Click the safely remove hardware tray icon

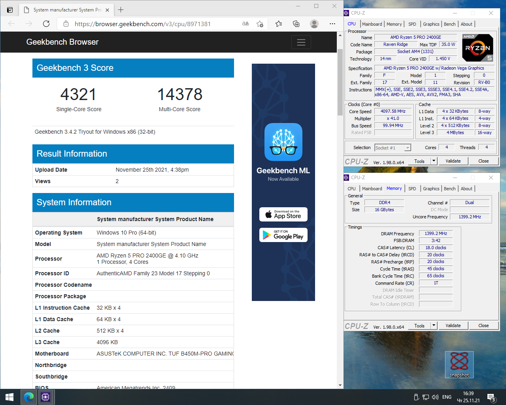(416, 397)
